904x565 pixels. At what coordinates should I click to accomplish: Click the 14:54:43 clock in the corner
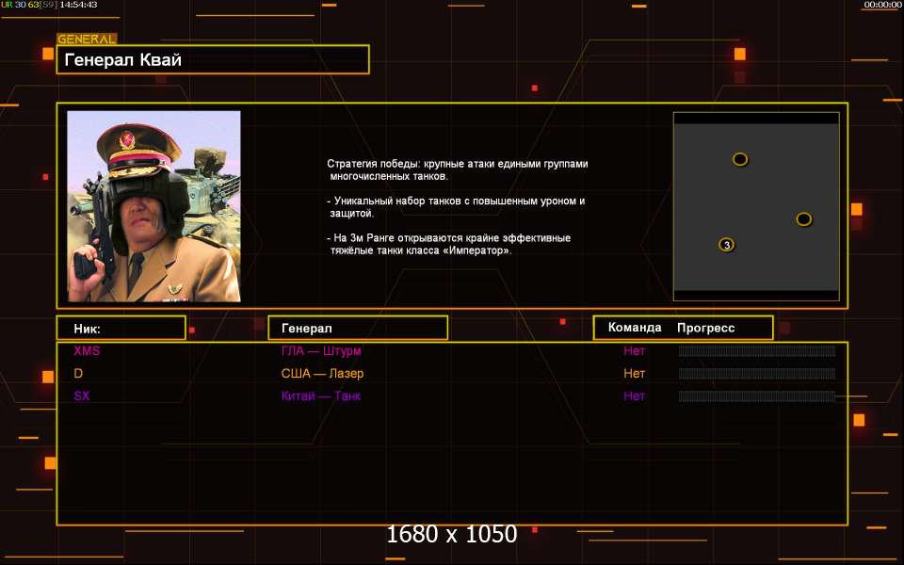pyautogui.click(x=78, y=5)
